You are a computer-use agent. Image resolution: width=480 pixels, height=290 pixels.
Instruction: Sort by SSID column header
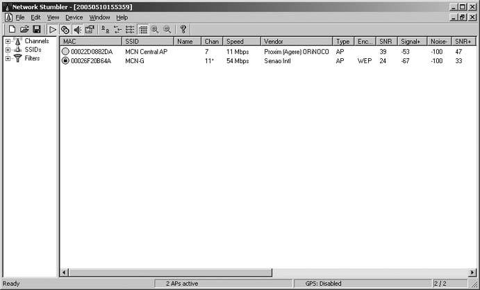pos(148,41)
